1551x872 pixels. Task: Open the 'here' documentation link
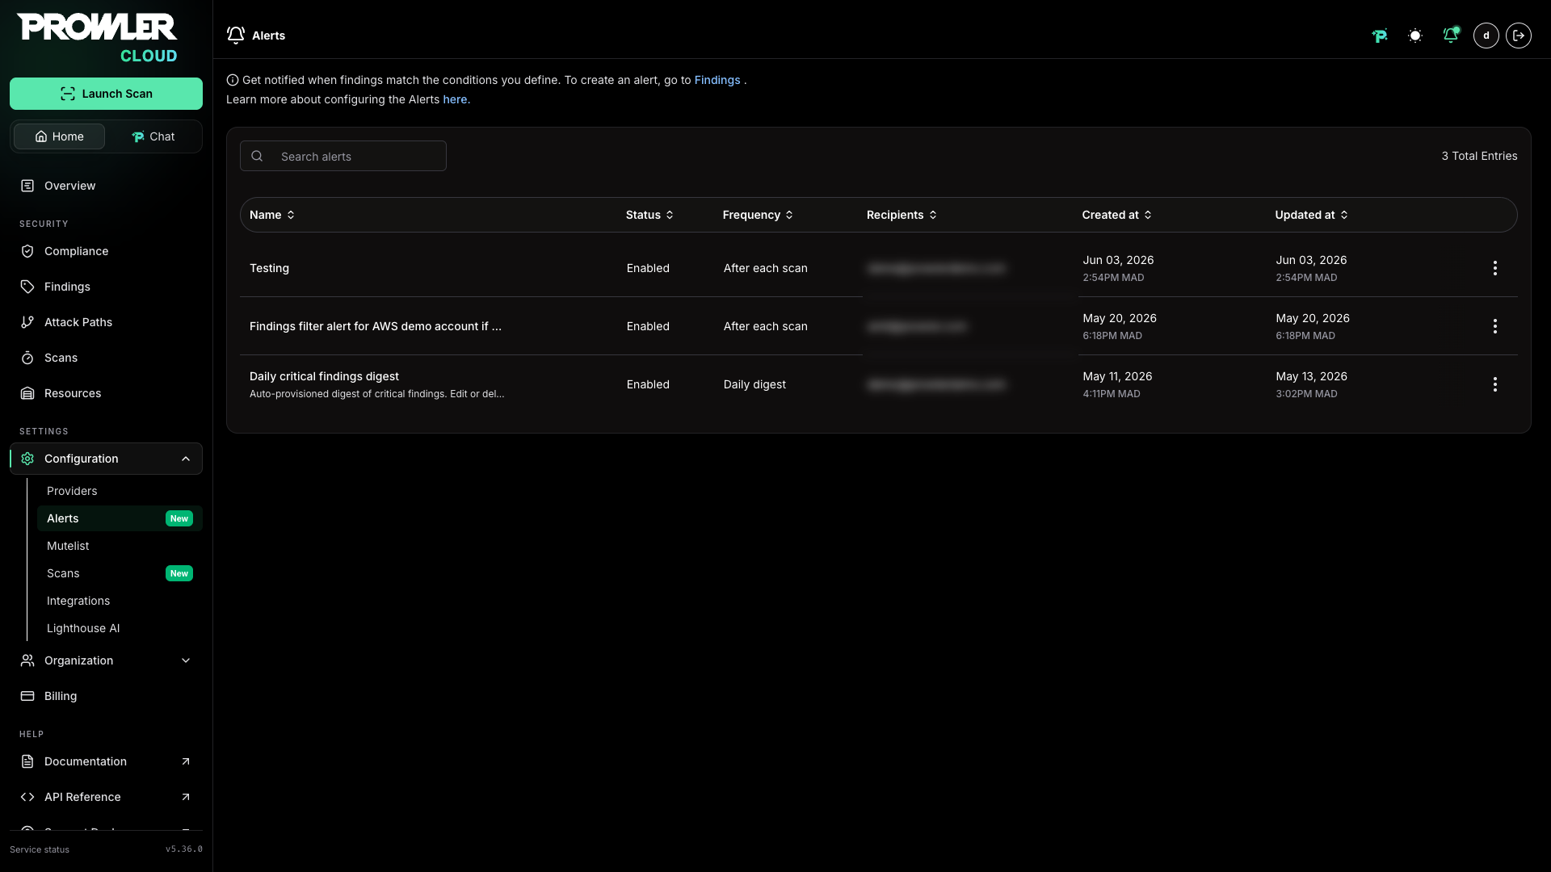point(456,99)
